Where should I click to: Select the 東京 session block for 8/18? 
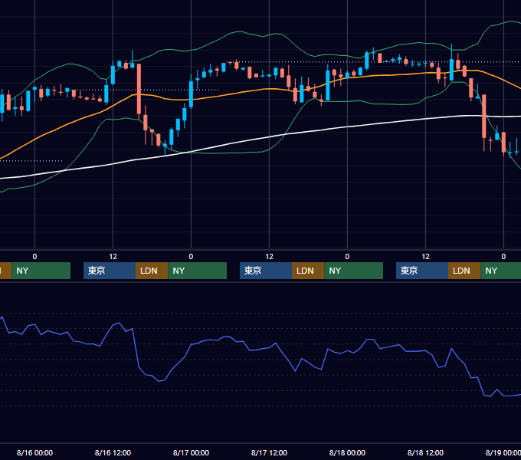[x=422, y=271]
